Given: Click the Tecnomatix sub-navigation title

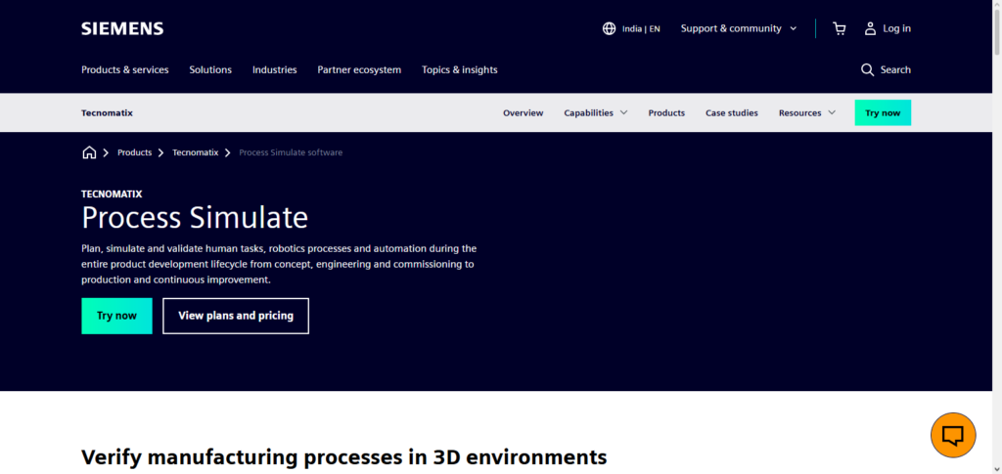Looking at the screenshot, I should [x=107, y=113].
